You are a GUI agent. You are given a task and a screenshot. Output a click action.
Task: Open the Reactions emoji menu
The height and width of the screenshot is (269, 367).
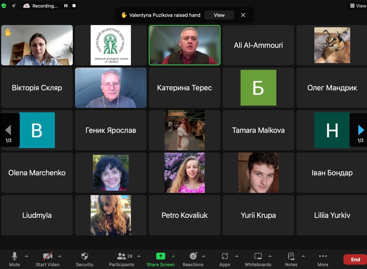point(193,259)
